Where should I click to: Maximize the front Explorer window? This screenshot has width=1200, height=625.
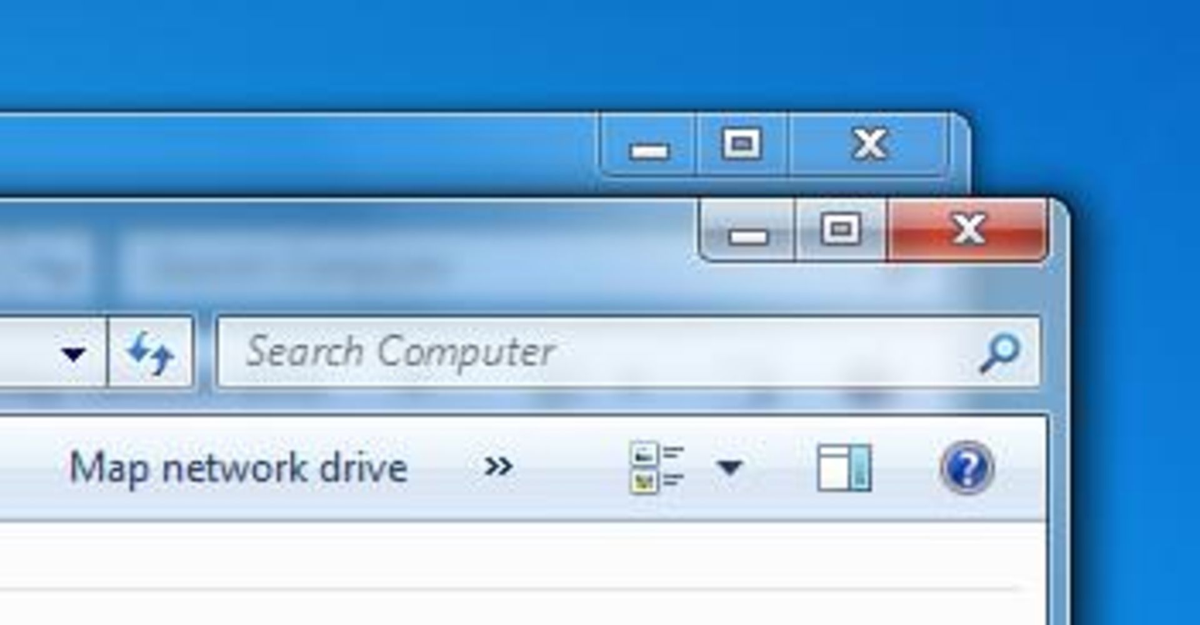pos(841,229)
